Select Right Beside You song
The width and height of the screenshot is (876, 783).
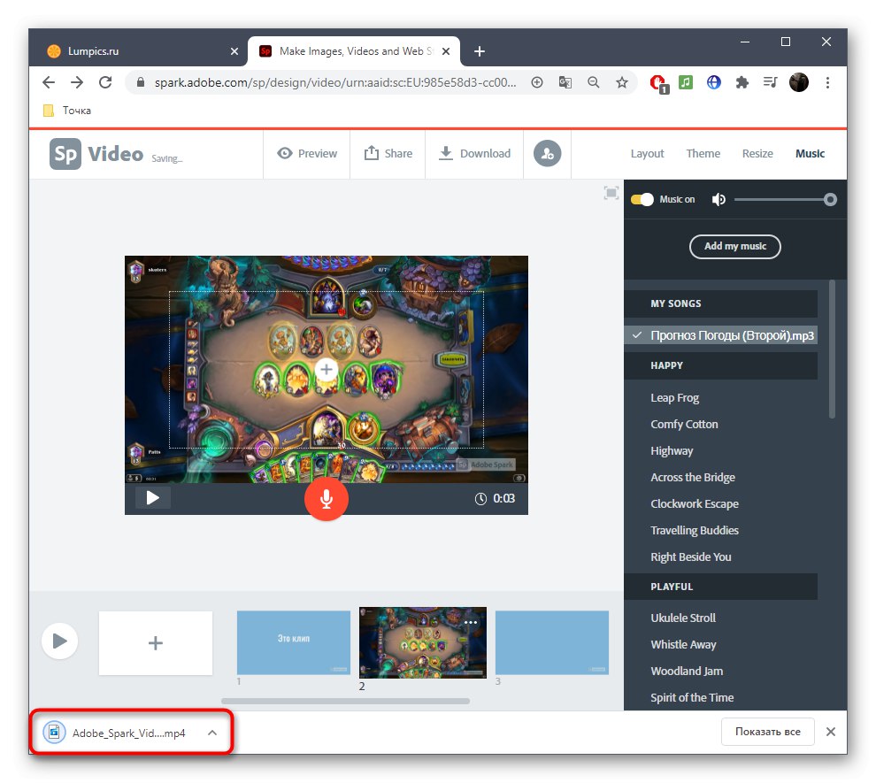click(x=691, y=557)
